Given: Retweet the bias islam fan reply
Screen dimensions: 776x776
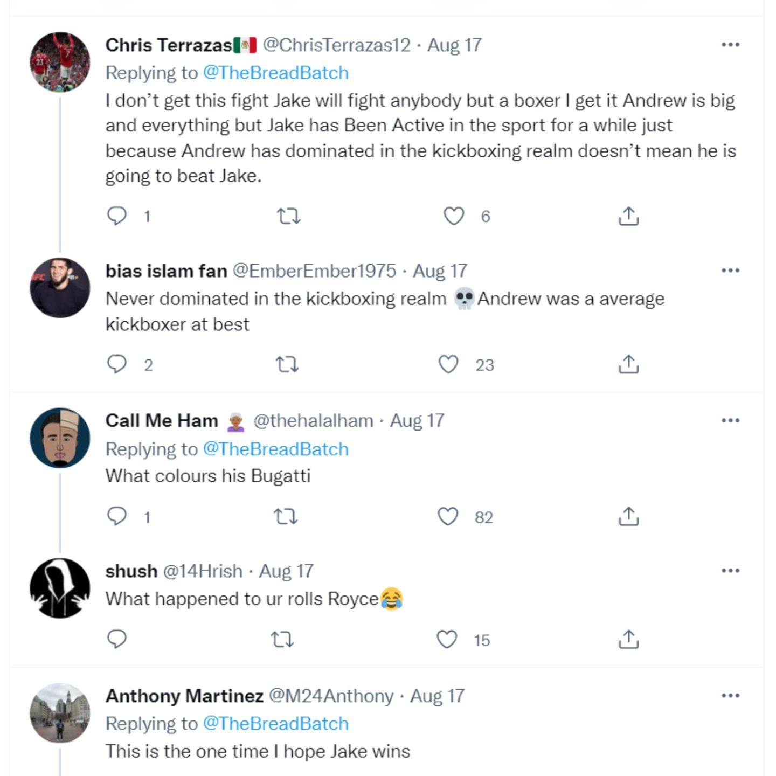Looking at the screenshot, I should pyautogui.click(x=287, y=365).
